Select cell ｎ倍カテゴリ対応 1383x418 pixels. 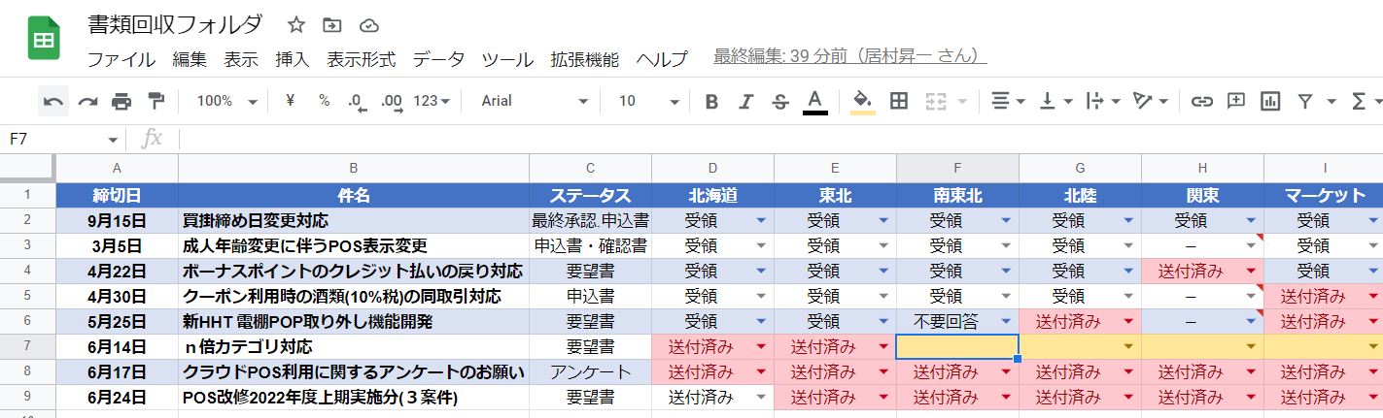[x=354, y=346]
